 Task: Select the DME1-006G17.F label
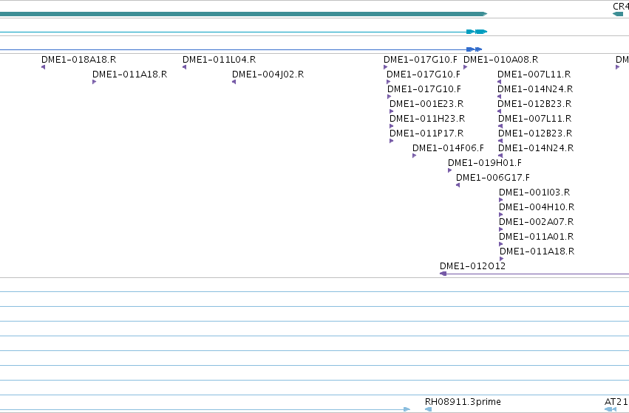[492, 178]
